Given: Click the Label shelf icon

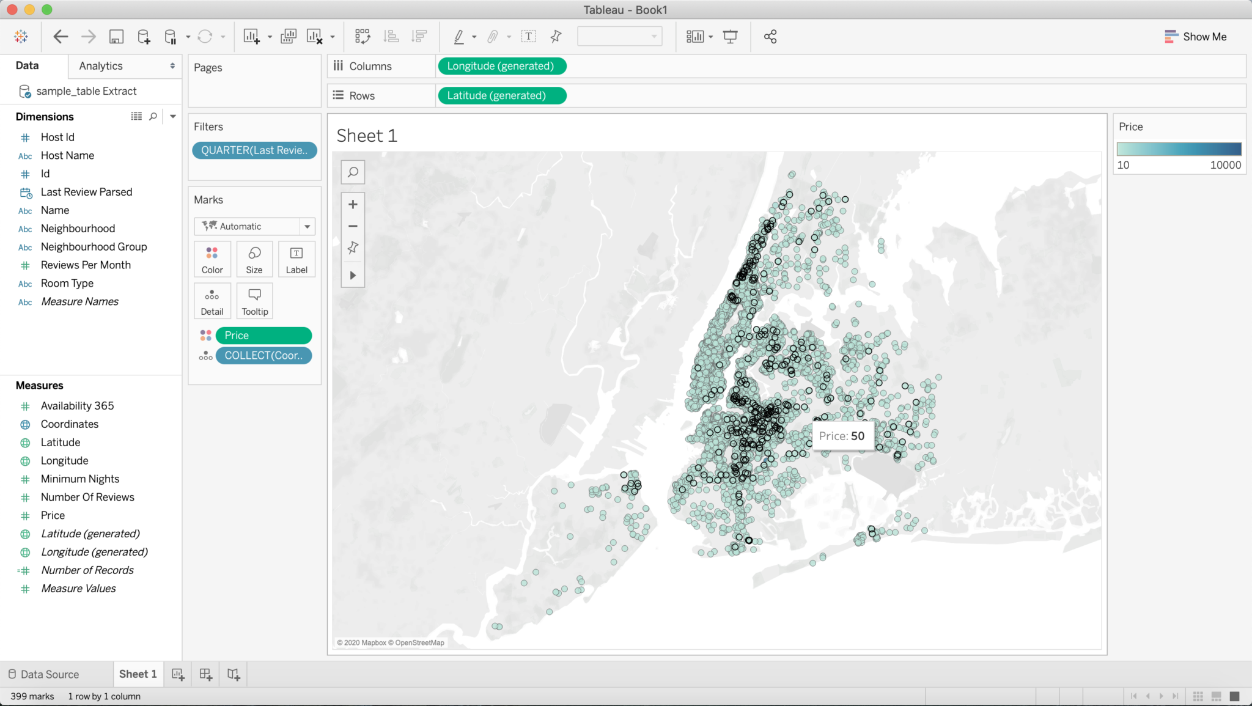Looking at the screenshot, I should point(296,259).
